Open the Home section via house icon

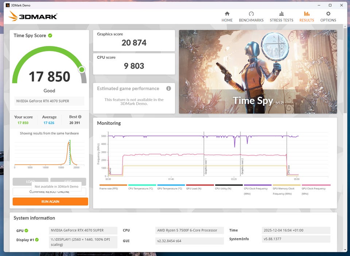(227, 14)
